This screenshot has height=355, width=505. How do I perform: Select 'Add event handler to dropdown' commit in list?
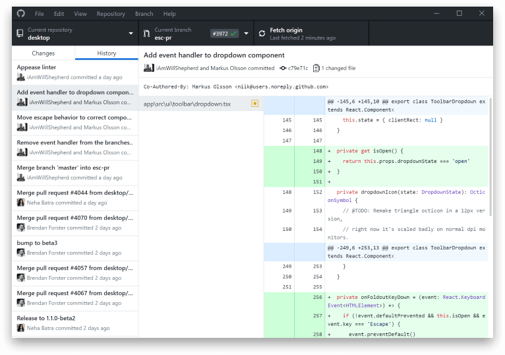point(75,98)
